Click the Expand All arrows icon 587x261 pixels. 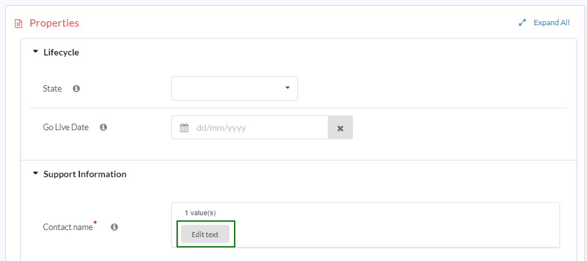tap(522, 23)
